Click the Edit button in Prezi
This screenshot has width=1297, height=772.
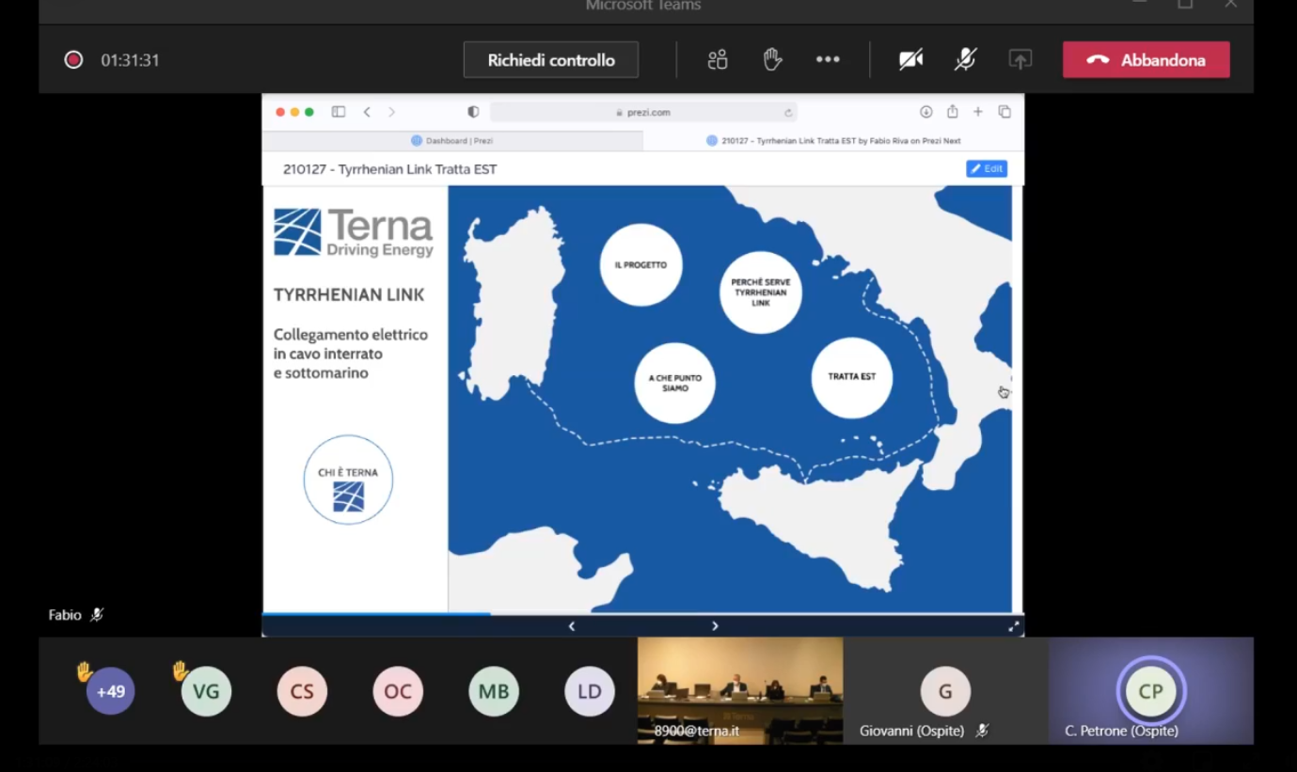[x=987, y=168]
